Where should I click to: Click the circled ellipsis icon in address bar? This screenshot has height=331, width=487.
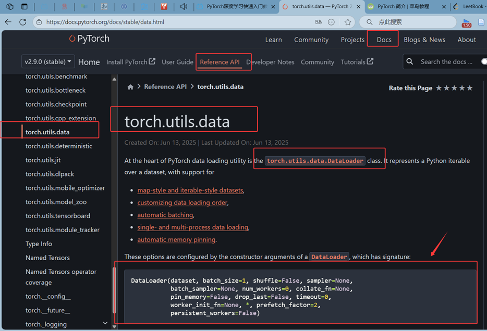[x=332, y=22]
